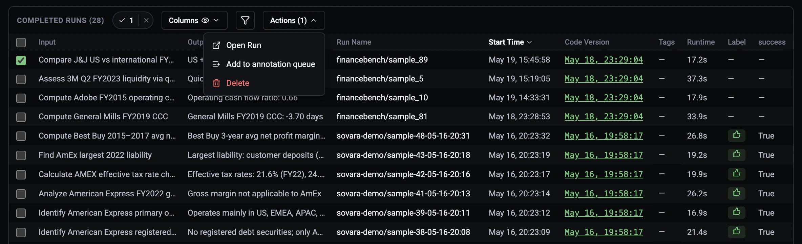This screenshot has width=802, height=244.
Task: Check the American Express FY2022 gross margin row
Action: tap(21, 194)
